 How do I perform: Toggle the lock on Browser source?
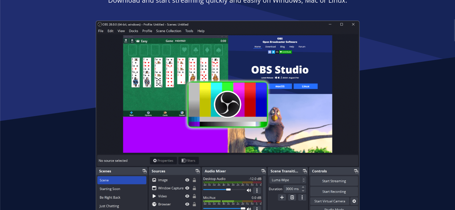click(x=194, y=204)
